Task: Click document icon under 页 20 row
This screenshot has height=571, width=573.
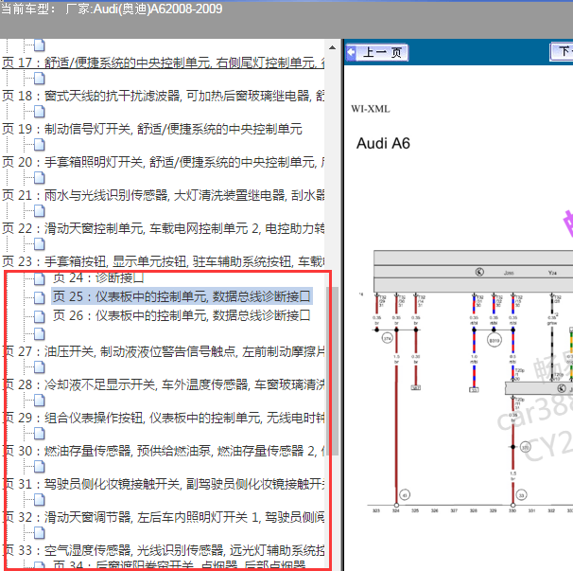Action: point(40,178)
